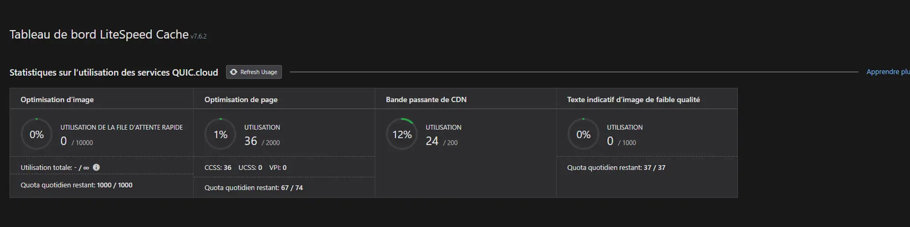The height and width of the screenshot is (227, 910).
Task: Click the UCSS: 0 statistic
Action: pos(250,168)
